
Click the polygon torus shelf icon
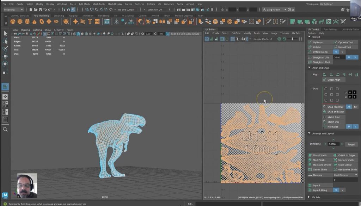pyautogui.click(x=42, y=21)
